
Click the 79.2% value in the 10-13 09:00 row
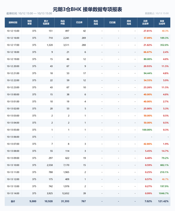pyautogui.click(x=165, y=158)
